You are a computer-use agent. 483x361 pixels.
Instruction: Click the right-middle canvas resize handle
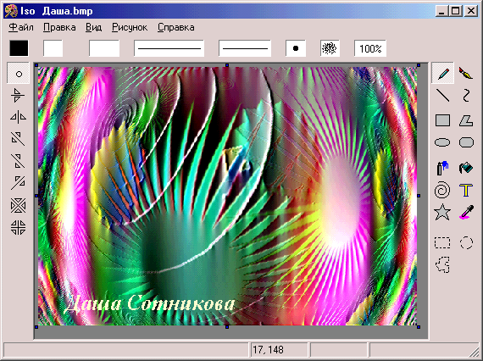pos(419,196)
